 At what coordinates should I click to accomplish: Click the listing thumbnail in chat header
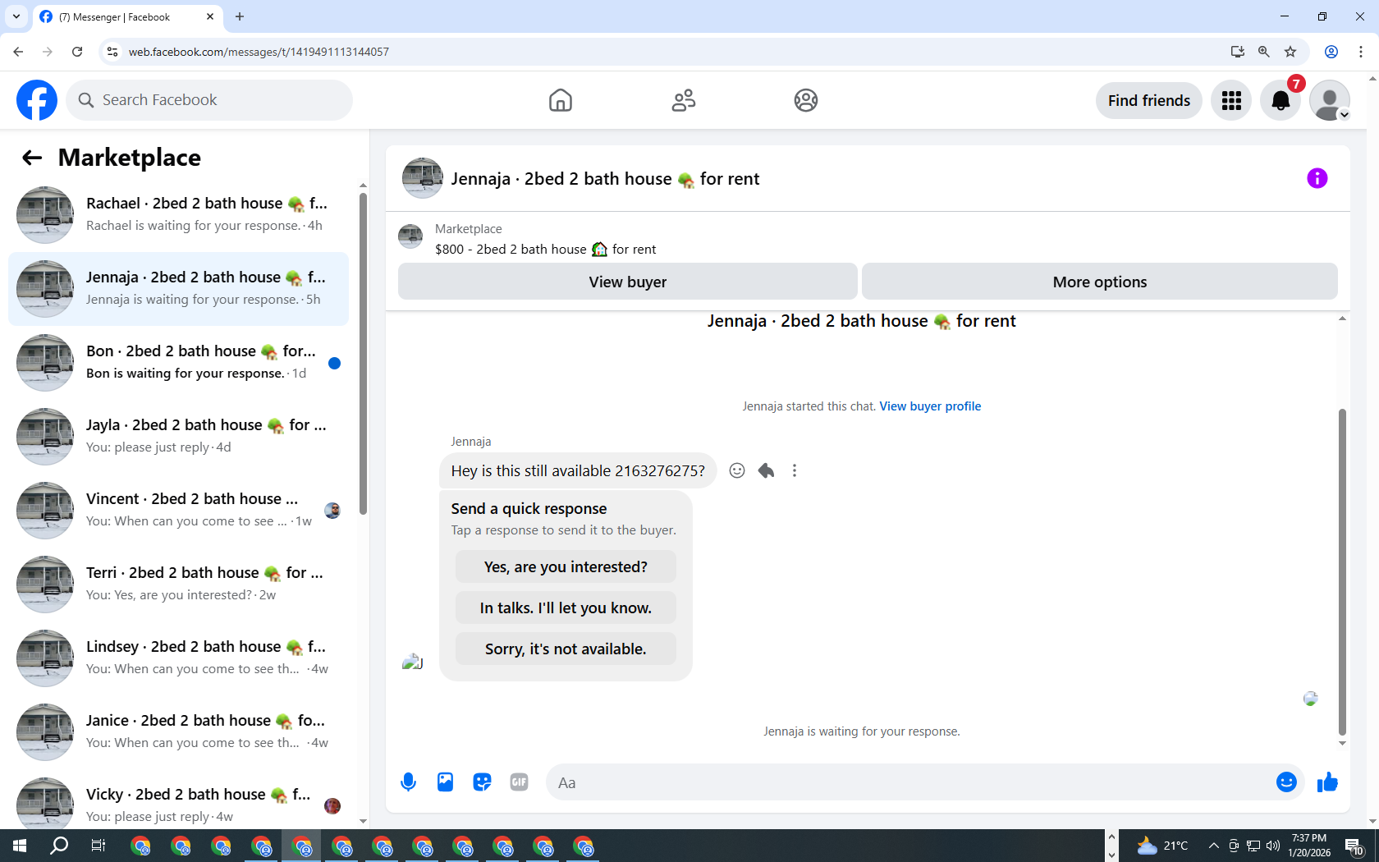[423, 178]
